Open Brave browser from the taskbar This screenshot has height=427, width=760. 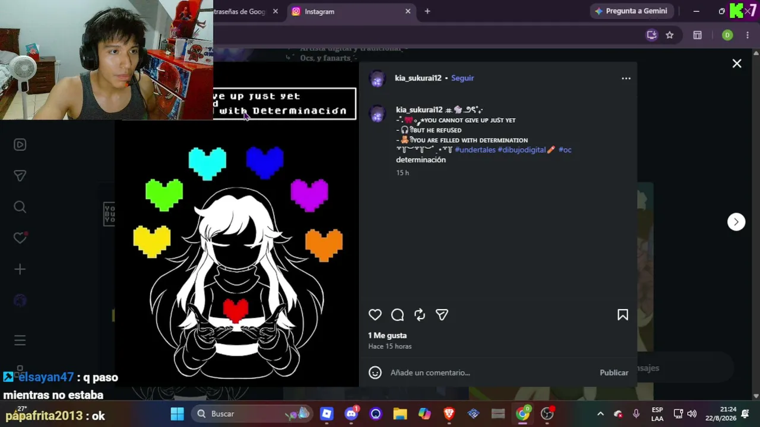449,414
